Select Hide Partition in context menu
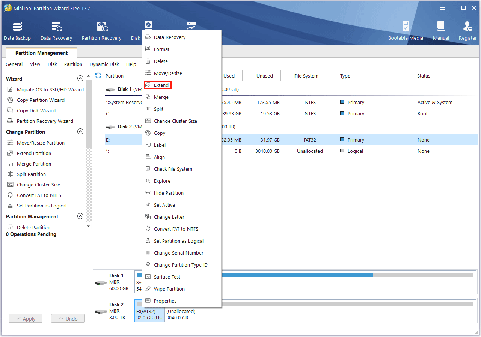Image resolution: width=481 pixels, height=337 pixels. pyautogui.click(x=182, y=193)
